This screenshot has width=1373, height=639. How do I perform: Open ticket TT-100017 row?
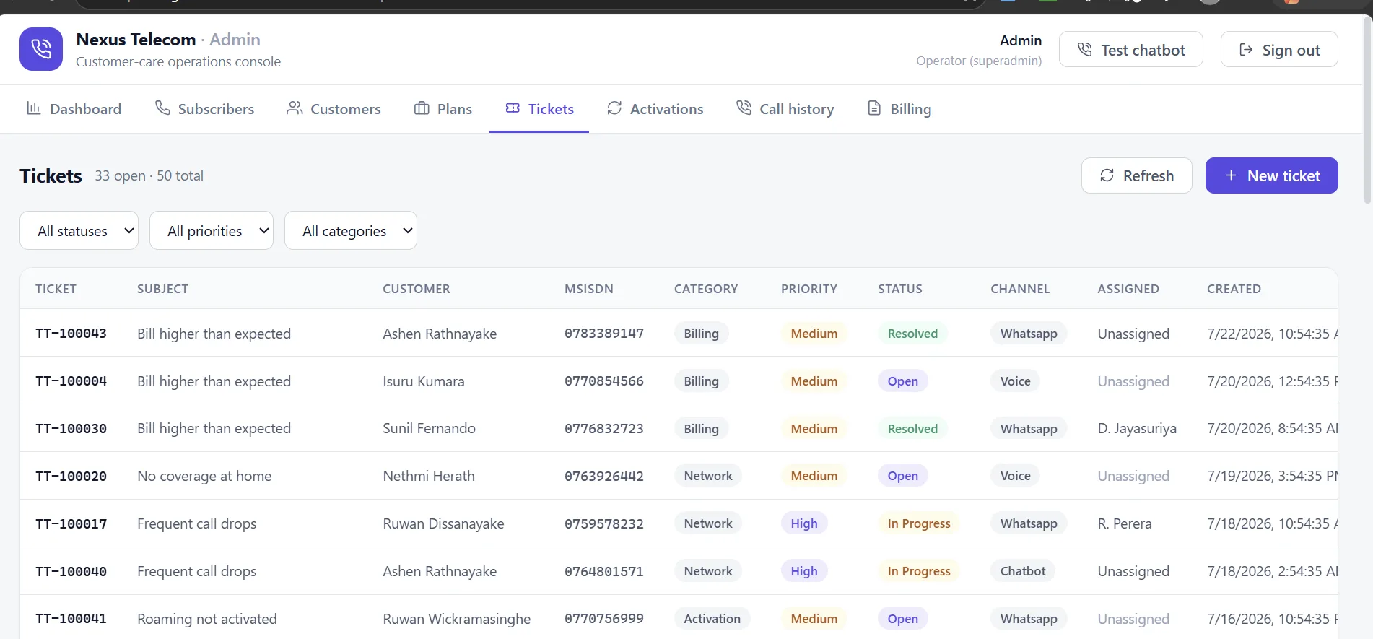coord(679,523)
